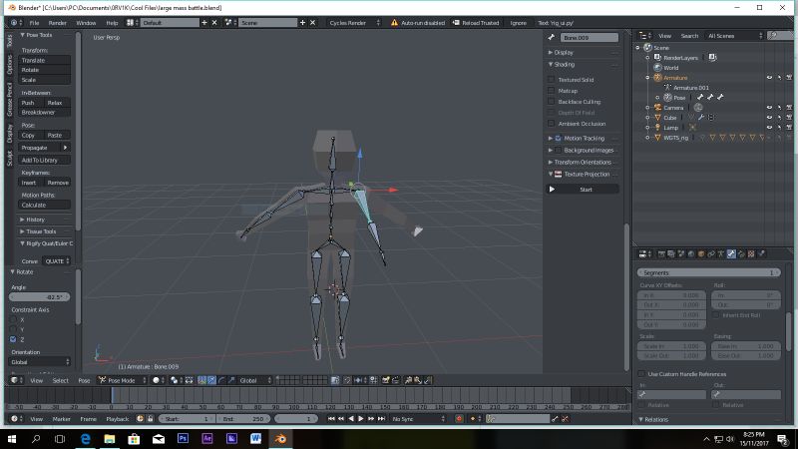Open the Global transform orientation dropdown
Image resolution: width=798 pixels, height=449 pixels.
[254, 380]
